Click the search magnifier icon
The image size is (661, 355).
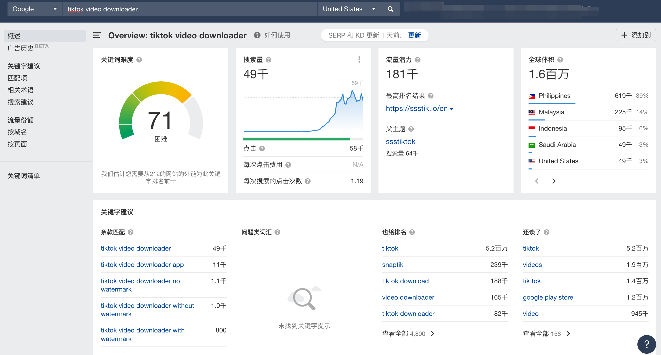[x=390, y=9]
